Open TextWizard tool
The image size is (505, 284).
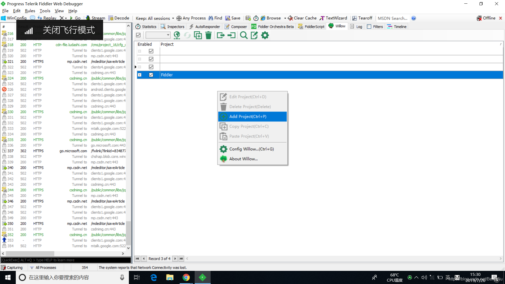(x=333, y=18)
